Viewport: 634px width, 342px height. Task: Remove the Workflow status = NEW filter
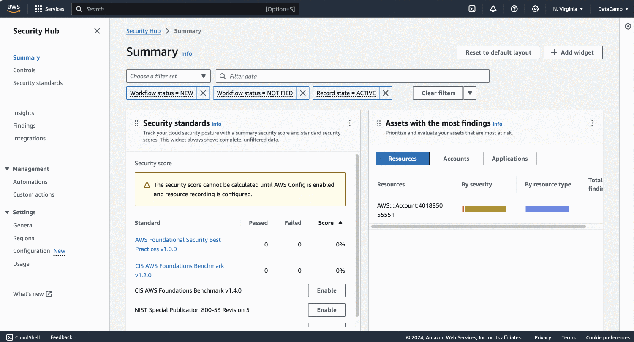[203, 93]
